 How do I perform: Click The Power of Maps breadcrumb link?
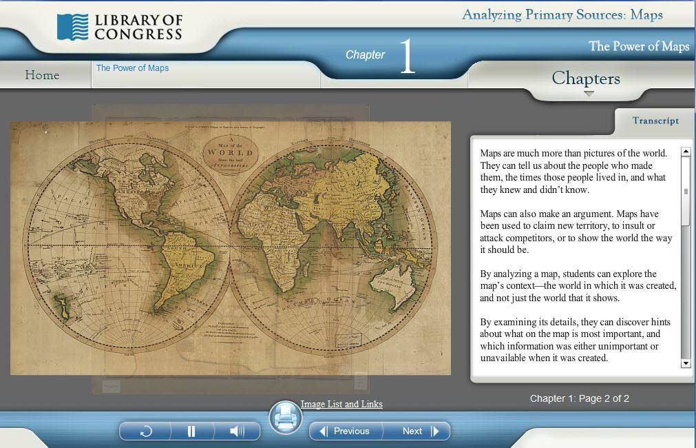[x=132, y=68]
